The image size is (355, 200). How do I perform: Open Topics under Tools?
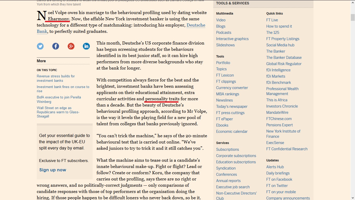coord(221,69)
